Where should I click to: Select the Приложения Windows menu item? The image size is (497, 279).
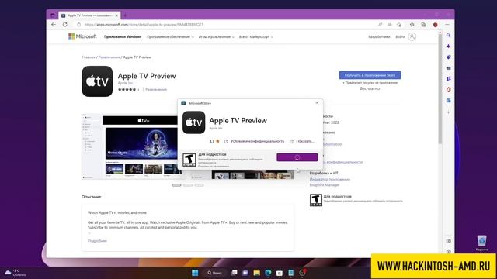tap(123, 37)
